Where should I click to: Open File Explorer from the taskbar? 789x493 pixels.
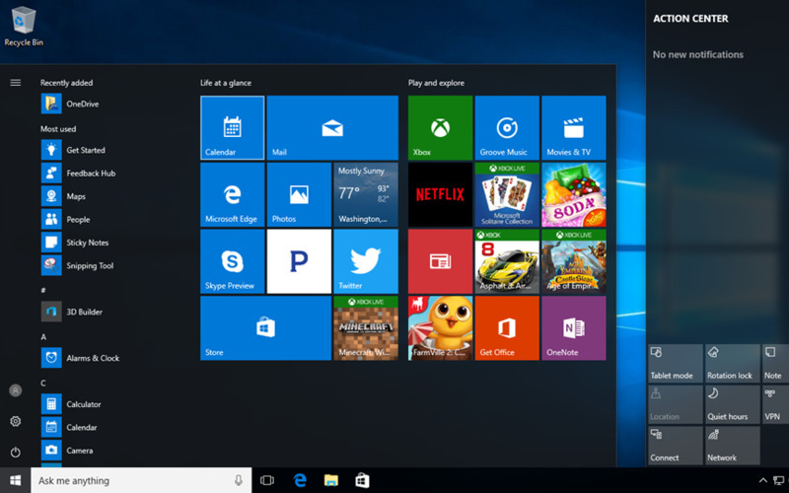point(330,480)
